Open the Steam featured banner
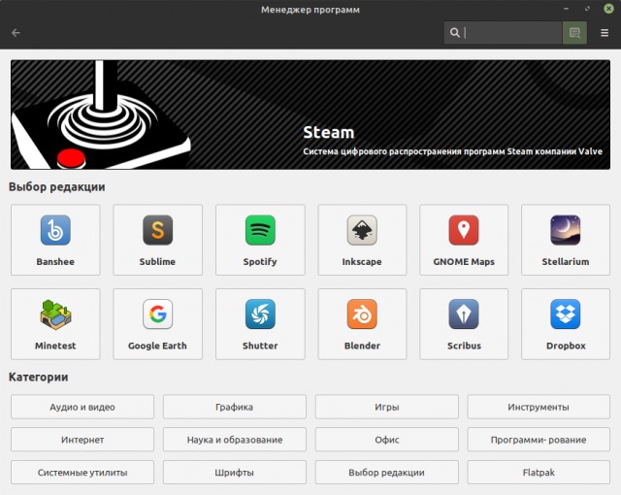This screenshot has height=495, width=621. click(310, 115)
